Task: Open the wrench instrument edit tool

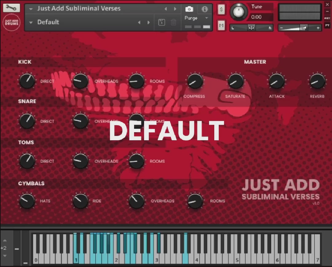Action: coord(11,8)
